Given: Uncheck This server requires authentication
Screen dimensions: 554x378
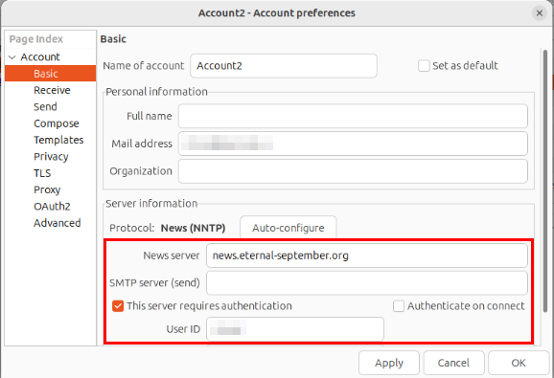Looking at the screenshot, I should pos(118,305).
